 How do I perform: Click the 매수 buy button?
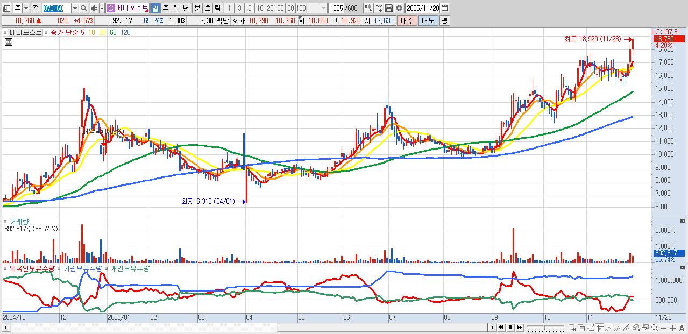click(407, 20)
